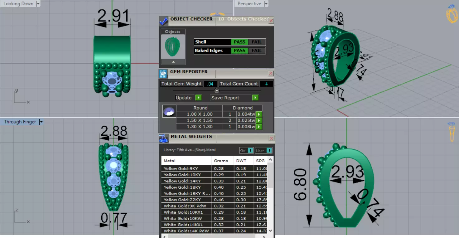The image size is (459, 238).
Task: Set Naked Edges check to PASS
Action: (239, 51)
